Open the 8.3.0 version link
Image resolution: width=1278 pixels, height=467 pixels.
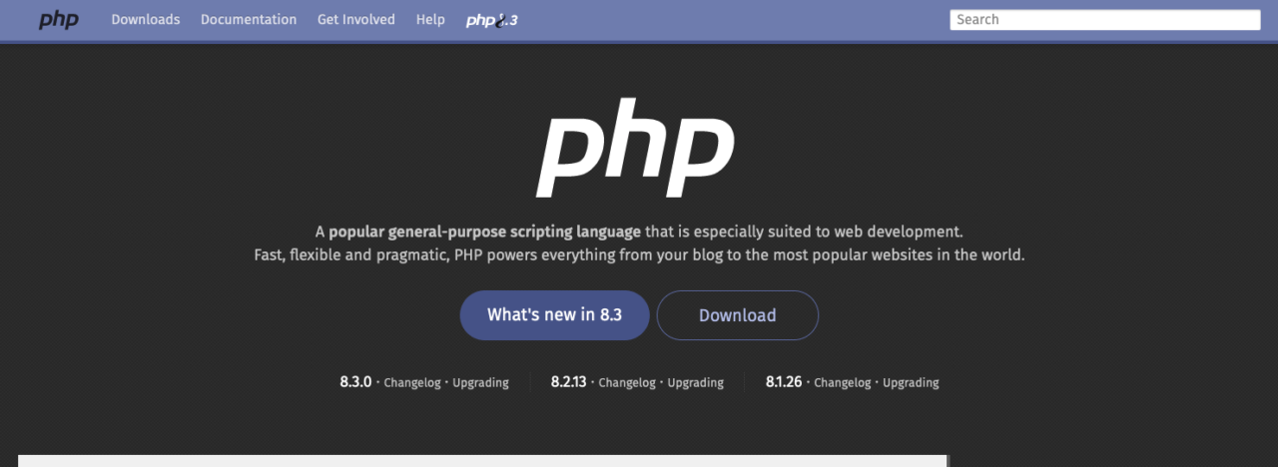point(355,382)
